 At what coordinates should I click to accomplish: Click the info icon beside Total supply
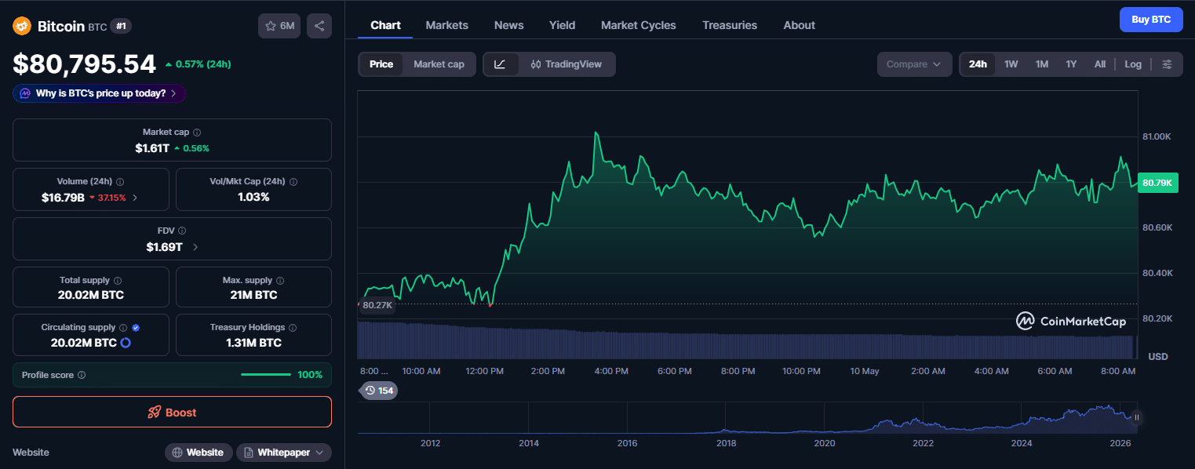(118, 280)
